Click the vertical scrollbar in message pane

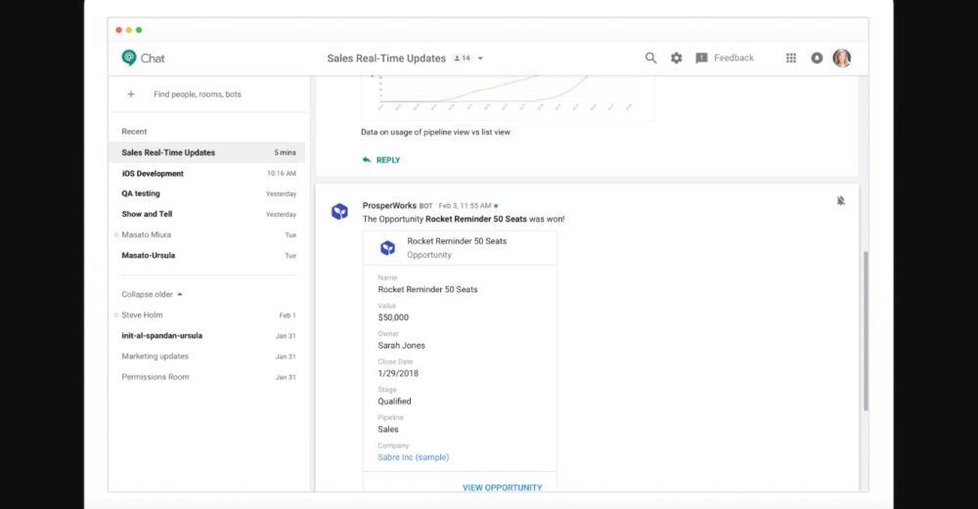click(x=865, y=330)
